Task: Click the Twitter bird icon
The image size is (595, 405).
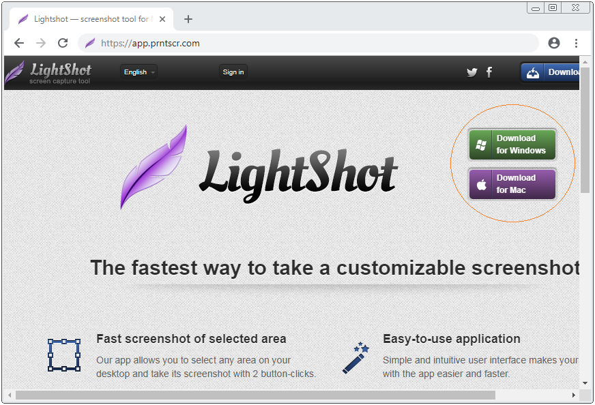Action: pos(471,72)
